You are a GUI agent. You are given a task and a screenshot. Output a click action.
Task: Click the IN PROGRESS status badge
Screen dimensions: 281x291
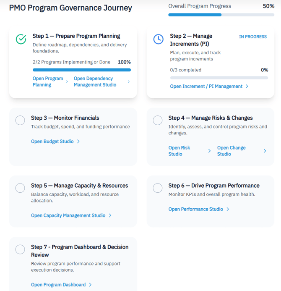(252, 37)
